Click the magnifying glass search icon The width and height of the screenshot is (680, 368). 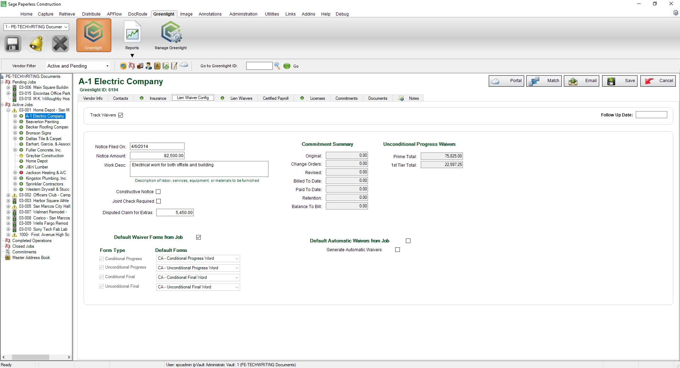tap(277, 66)
